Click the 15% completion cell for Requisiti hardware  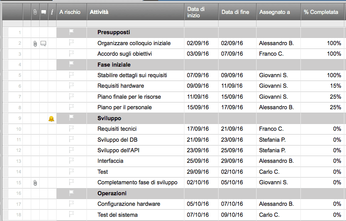[x=323, y=86]
